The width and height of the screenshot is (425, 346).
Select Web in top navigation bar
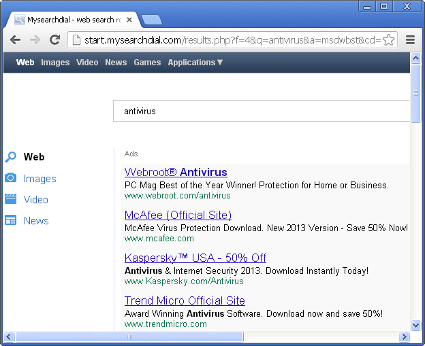click(x=25, y=63)
